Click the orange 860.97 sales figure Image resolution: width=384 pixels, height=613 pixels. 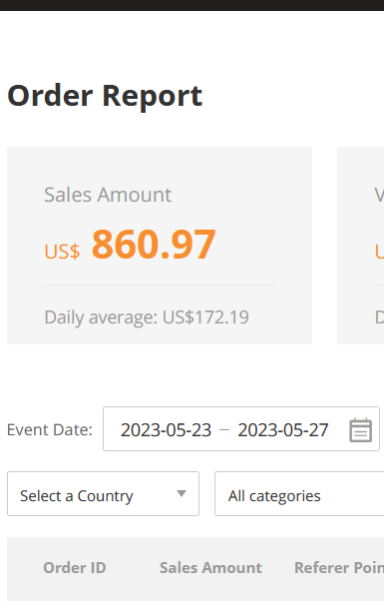[x=154, y=245]
